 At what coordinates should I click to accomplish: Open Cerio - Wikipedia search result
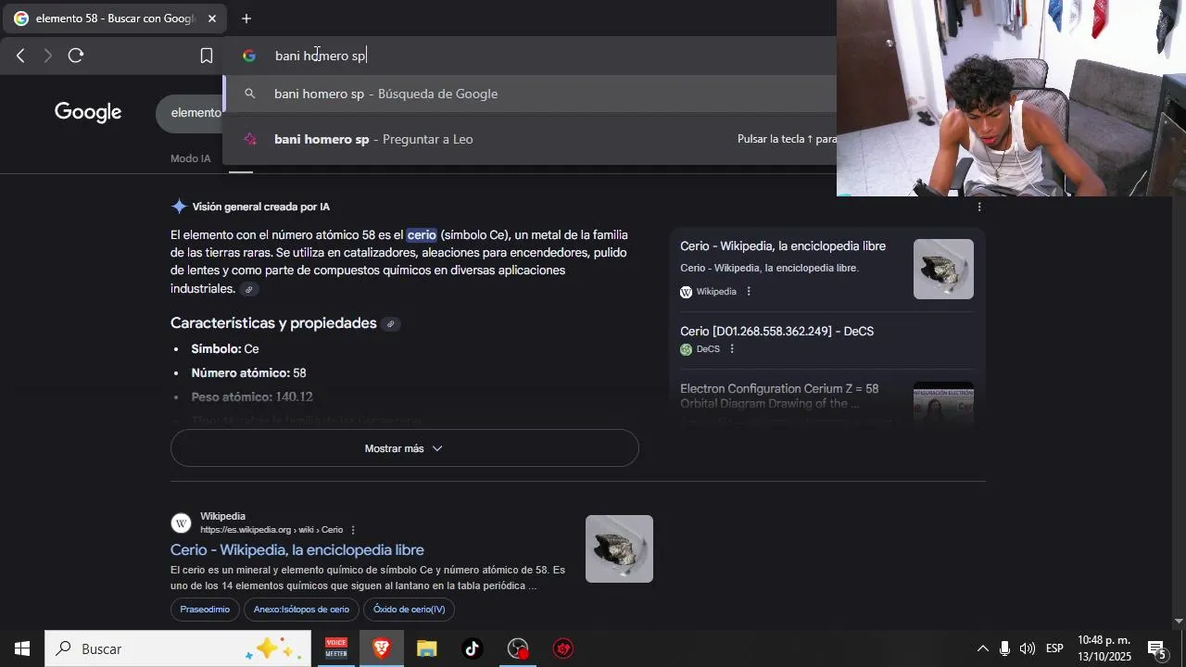tap(297, 550)
